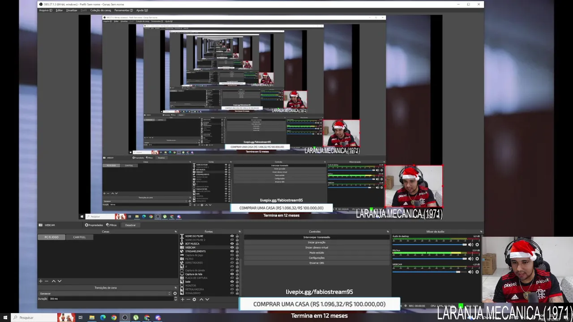
Task: Open Filtros for the WEBCAM source
Action: [x=112, y=225]
